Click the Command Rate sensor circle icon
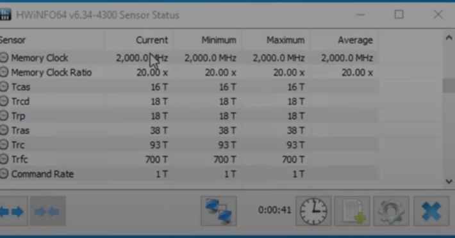This screenshot has height=238, width=455. point(4,174)
